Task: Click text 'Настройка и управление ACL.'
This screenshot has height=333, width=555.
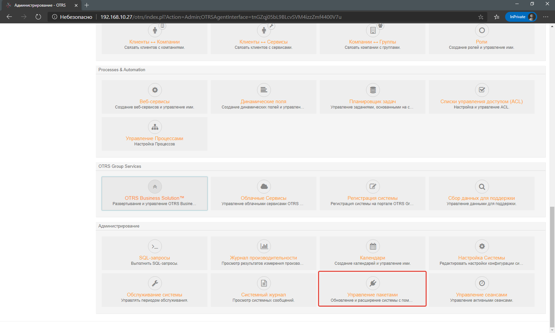Action: (x=482, y=107)
